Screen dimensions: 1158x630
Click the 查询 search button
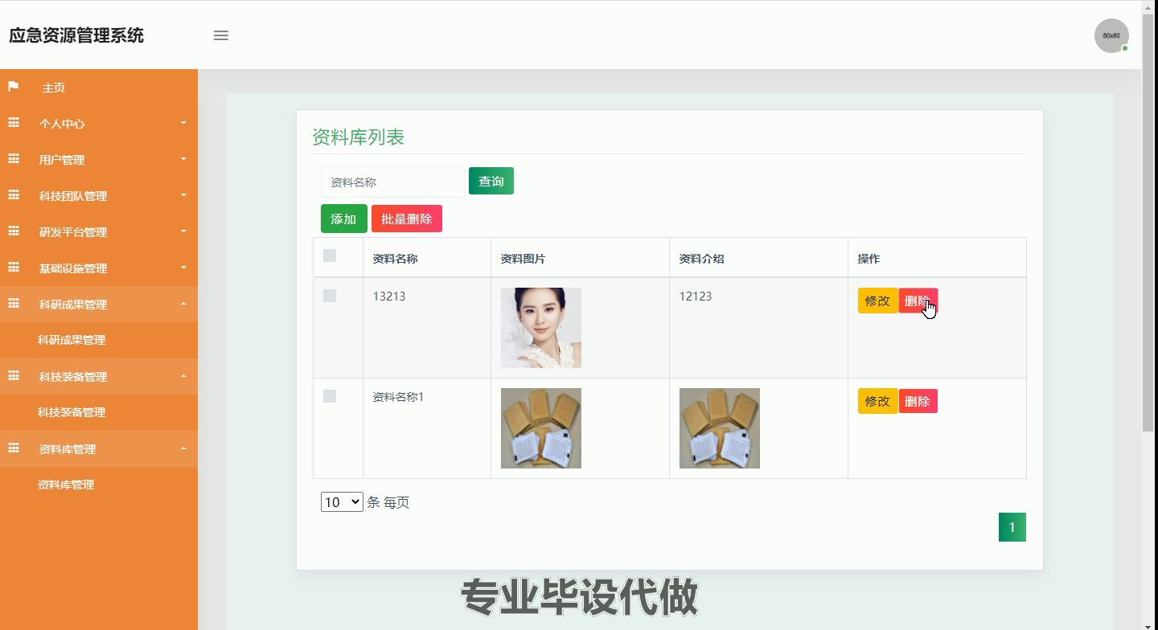(491, 181)
